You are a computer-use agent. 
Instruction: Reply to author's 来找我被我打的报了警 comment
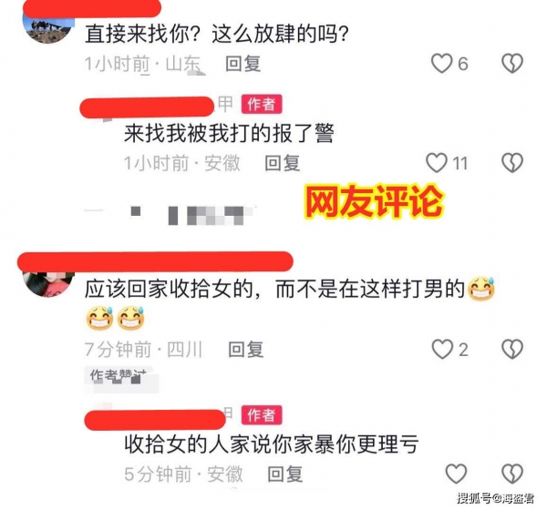(283, 163)
